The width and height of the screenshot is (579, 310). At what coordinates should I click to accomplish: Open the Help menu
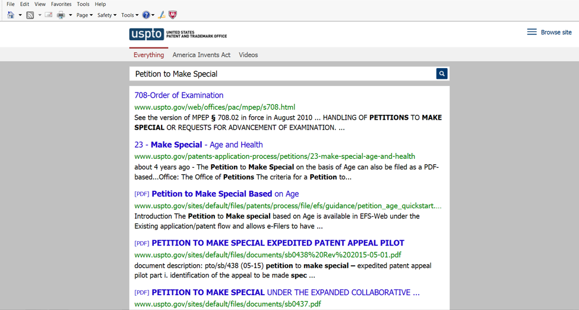click(100, 4)
